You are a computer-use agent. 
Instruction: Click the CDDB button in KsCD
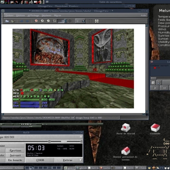coord(40,160)
